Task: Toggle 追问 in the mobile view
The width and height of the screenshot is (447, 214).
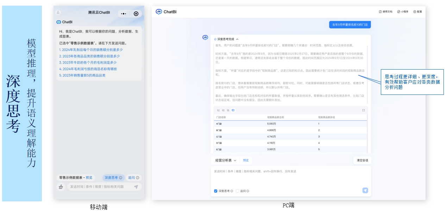Action: tap(133, 178)
